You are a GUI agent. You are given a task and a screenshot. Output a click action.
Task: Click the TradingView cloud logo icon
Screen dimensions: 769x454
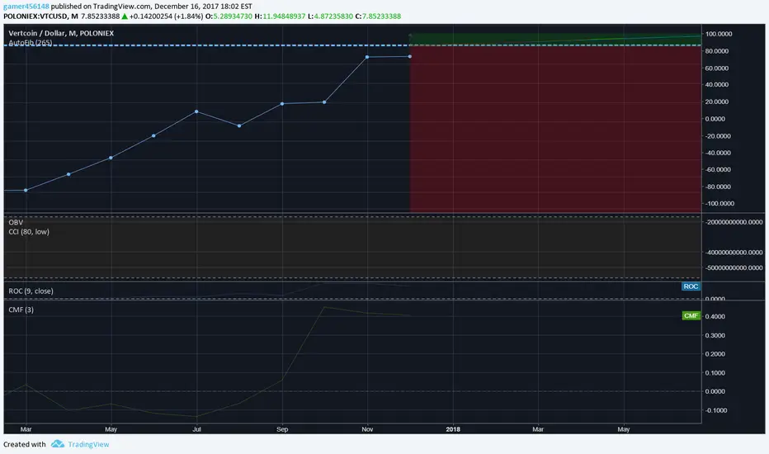[58, 444]
